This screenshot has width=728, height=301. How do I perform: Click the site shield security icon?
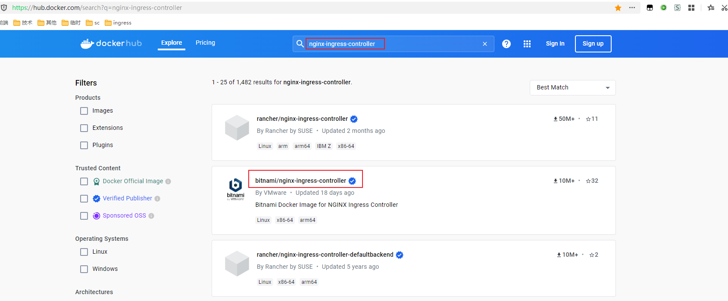coord(4,8)
